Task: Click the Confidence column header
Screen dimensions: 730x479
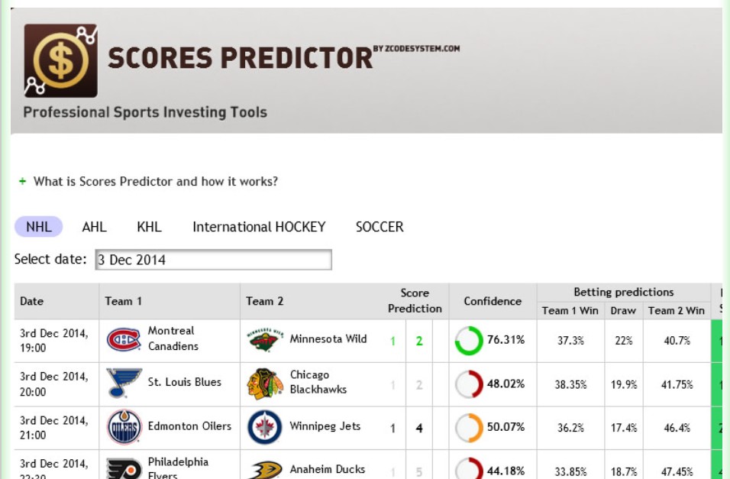Action: pos(493,301)
